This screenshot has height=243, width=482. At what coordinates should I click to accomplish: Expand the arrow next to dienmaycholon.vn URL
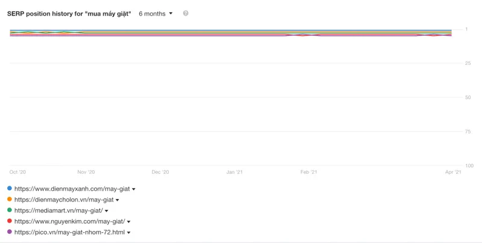117,200
